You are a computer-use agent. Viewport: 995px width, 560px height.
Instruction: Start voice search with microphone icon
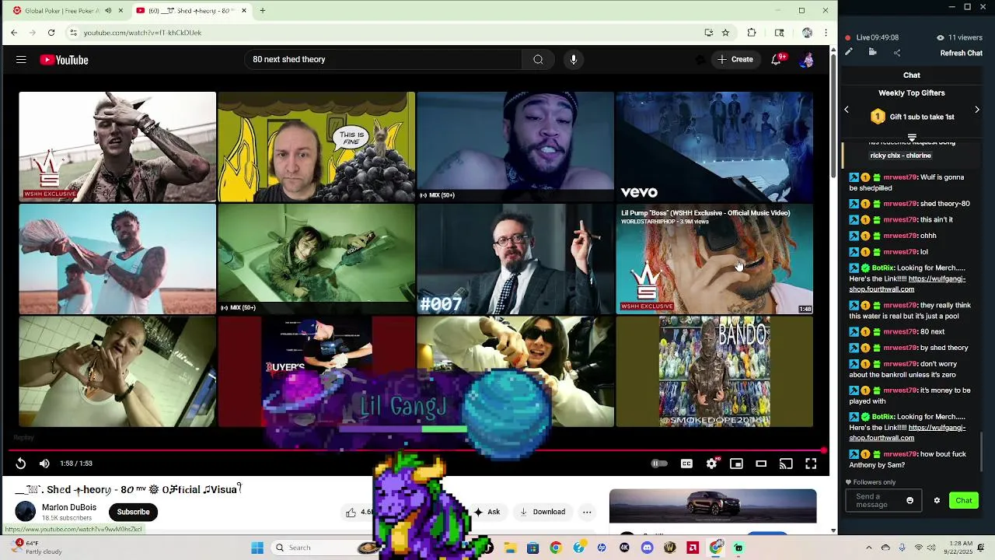tap(574, 60)
